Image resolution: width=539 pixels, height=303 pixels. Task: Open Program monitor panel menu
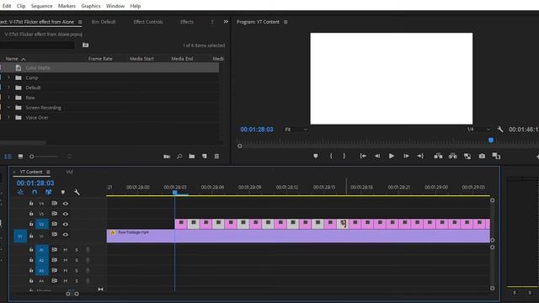tap(286, 22)
